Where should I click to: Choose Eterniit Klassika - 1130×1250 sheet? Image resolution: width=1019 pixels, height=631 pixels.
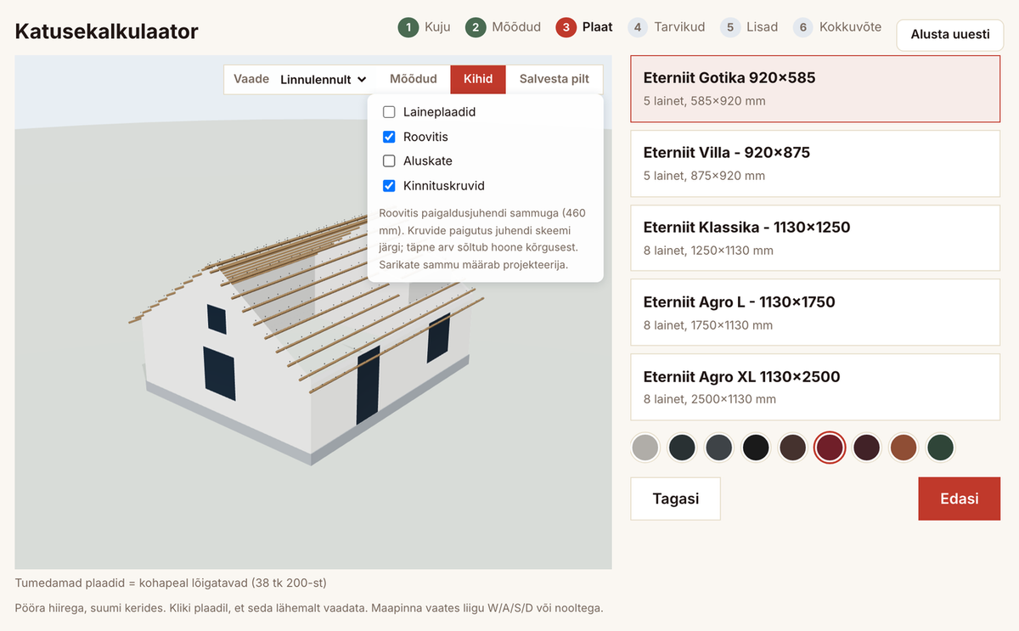point(815,238)
